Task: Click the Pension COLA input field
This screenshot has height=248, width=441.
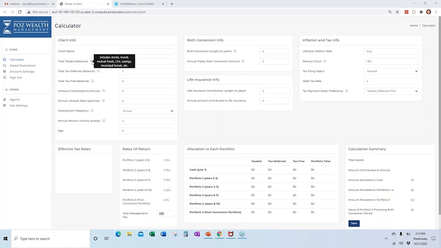Action: tap(391, 61)
